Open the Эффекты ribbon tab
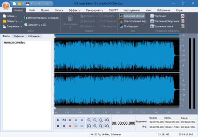198x137 pixels. (75, 10)
